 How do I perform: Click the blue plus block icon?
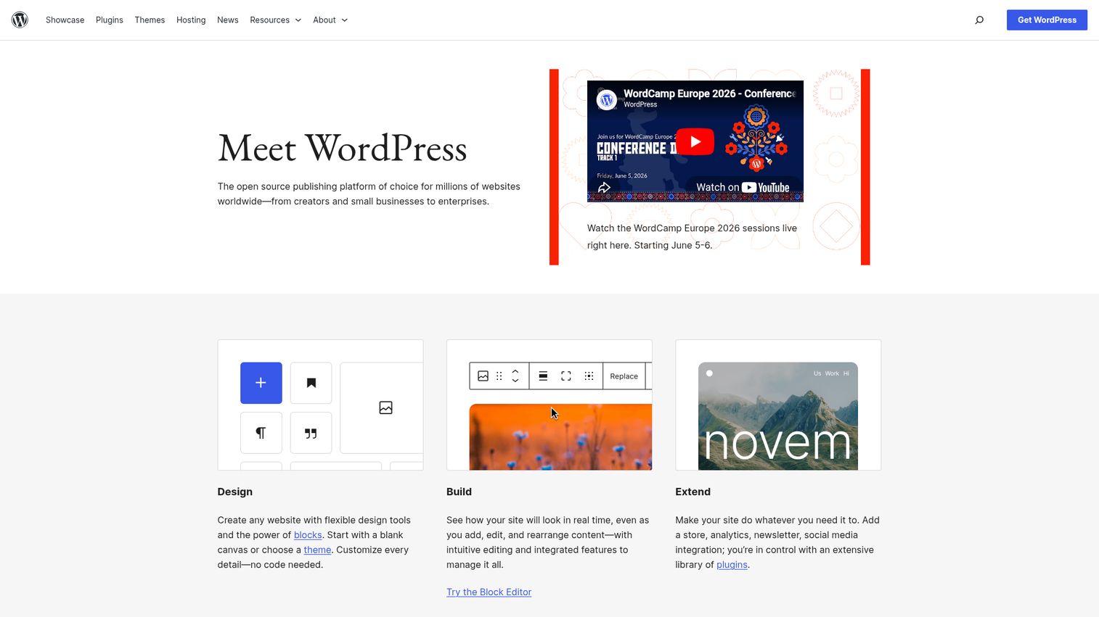261,383
